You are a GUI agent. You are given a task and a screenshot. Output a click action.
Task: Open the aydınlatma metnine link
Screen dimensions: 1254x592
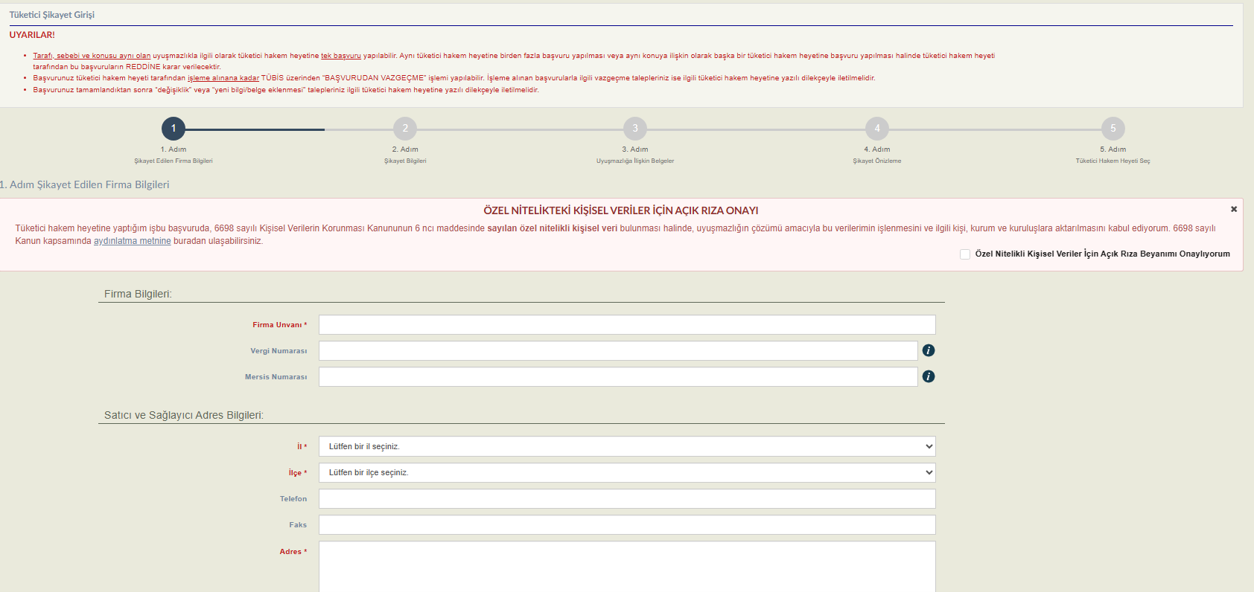[x=133, y=241]
